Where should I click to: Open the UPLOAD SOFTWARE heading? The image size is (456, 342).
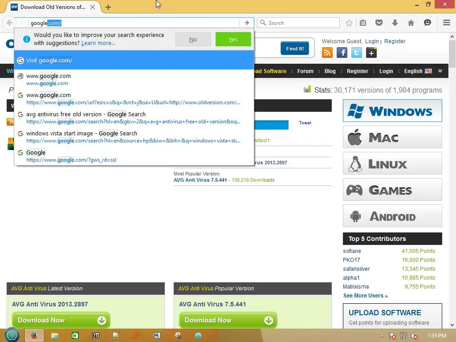pos(385,313)
